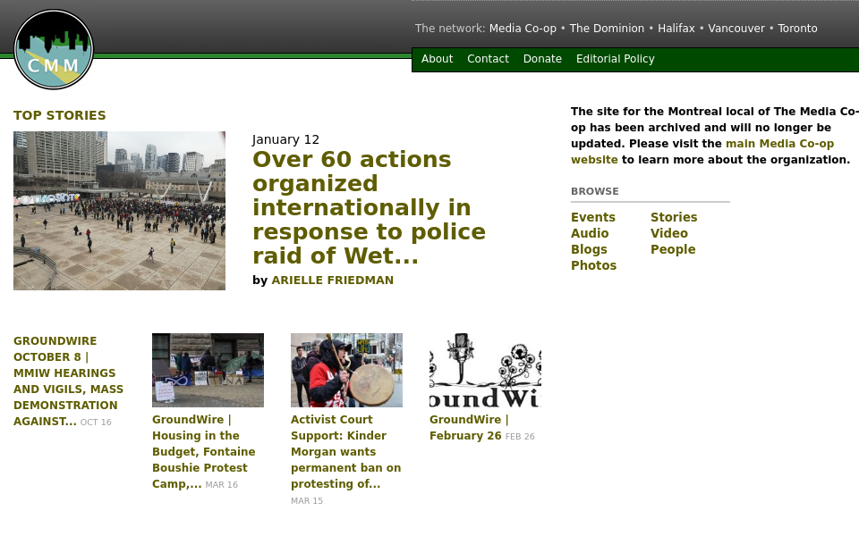The height and width of the screenshot is (536, 859).
Task: Open the drummer protest thumbnail image
Action: click(x=346, y=370)
